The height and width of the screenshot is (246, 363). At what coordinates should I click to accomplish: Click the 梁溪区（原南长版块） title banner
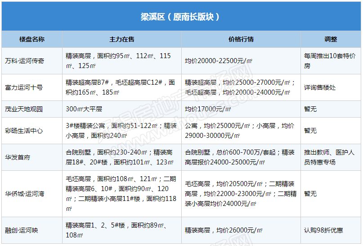tap(181, 17)
